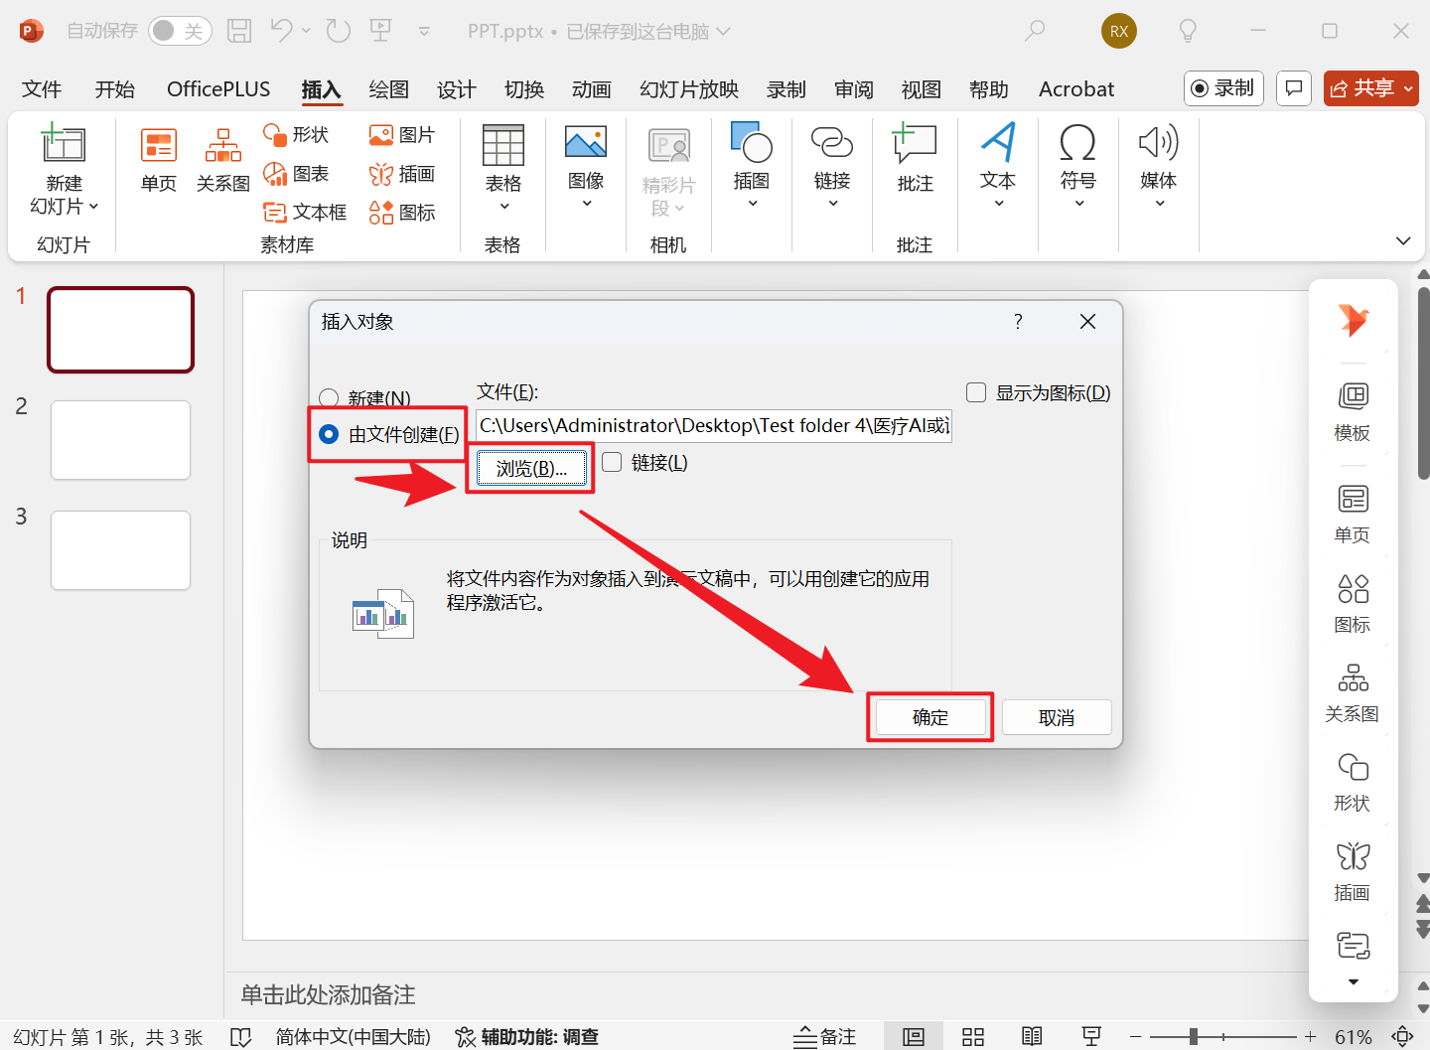Open the 文件 menu
Viewport: 1430px width, 1050px height.
point(41,88)
